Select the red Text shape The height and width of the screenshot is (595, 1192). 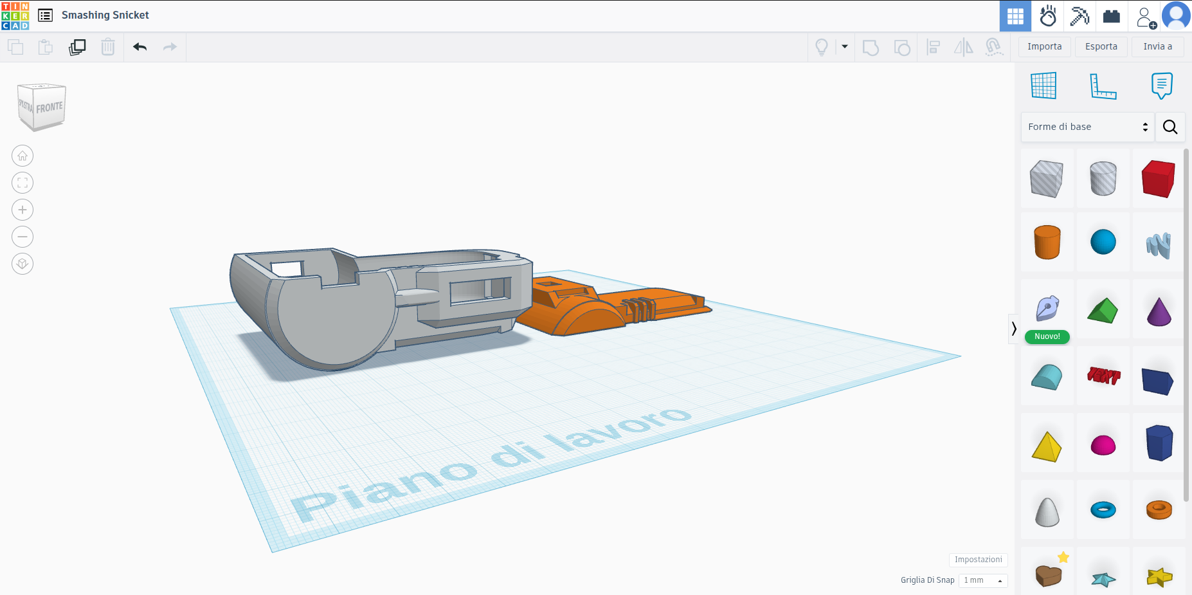(1104, 375)
